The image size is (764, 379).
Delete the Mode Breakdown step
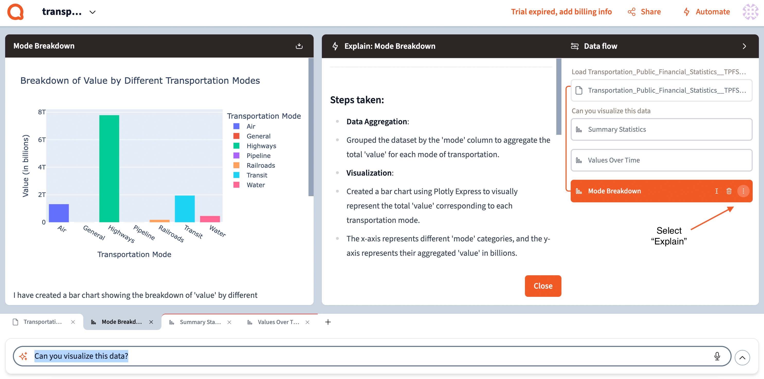click(729, 191)
